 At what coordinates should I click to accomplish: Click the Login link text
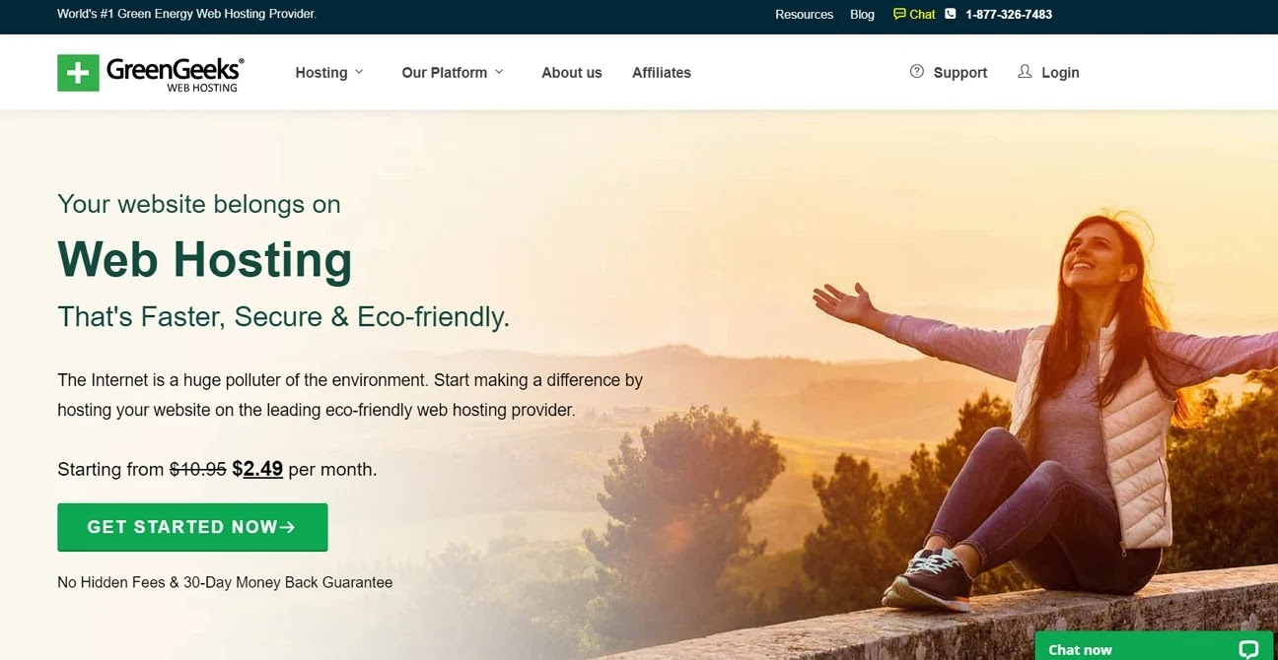pos(1060,73)
